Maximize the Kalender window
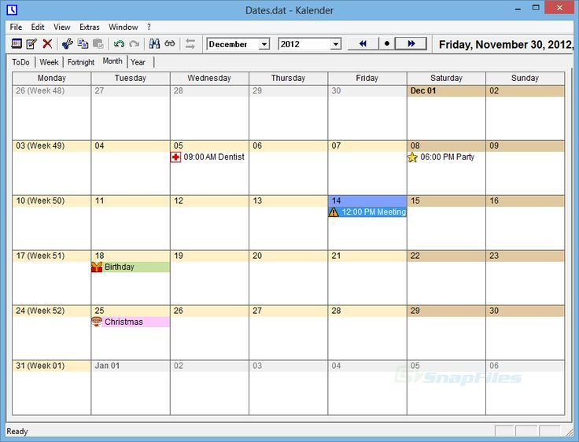579x442 pixels. (536, 7)
